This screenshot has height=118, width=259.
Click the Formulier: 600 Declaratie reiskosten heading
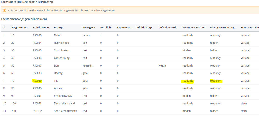pyautogui.click(x=27, y=2)
